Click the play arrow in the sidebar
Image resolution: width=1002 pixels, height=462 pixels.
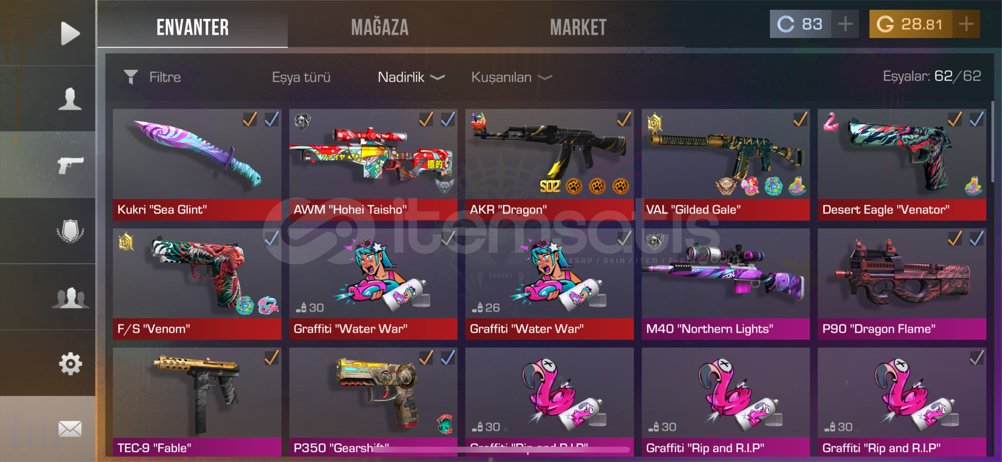[x=70, y=33]
